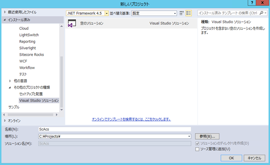
Task: Click the 参照(B)... browse button
Action: (207, 137)
